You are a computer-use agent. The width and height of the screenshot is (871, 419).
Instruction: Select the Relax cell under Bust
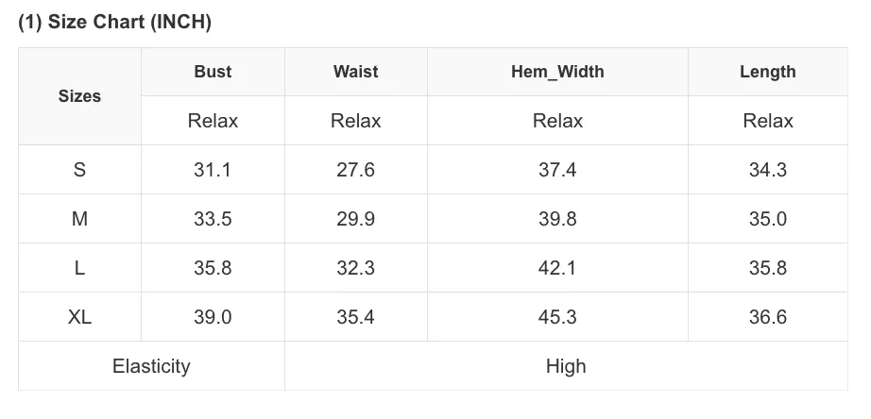[213, 121]
